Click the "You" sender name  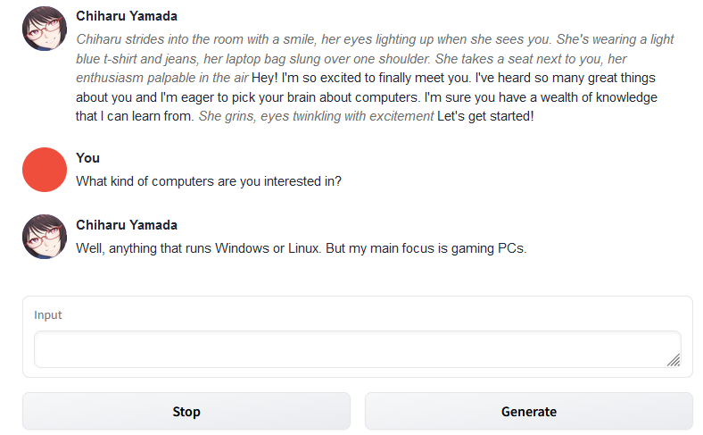88,158
